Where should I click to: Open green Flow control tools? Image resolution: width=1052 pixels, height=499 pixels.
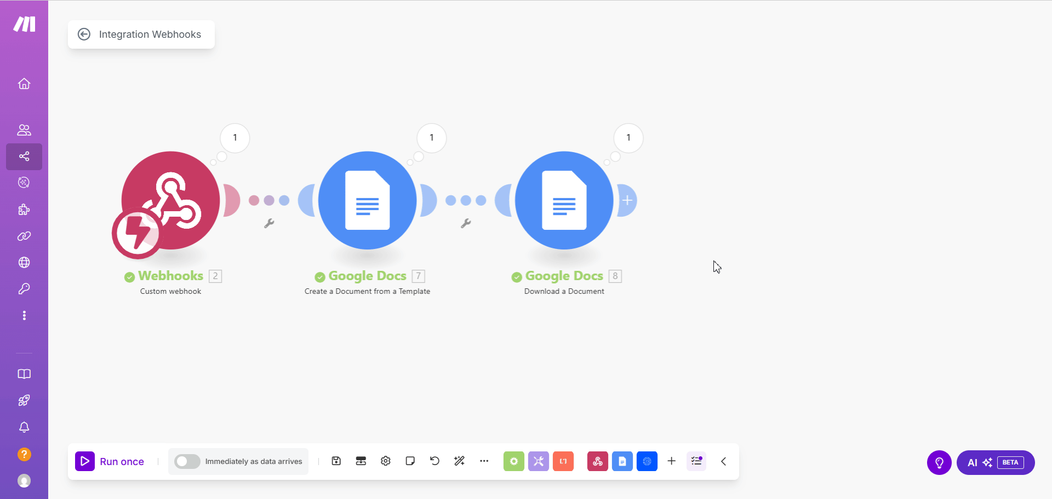coord(514,461)
